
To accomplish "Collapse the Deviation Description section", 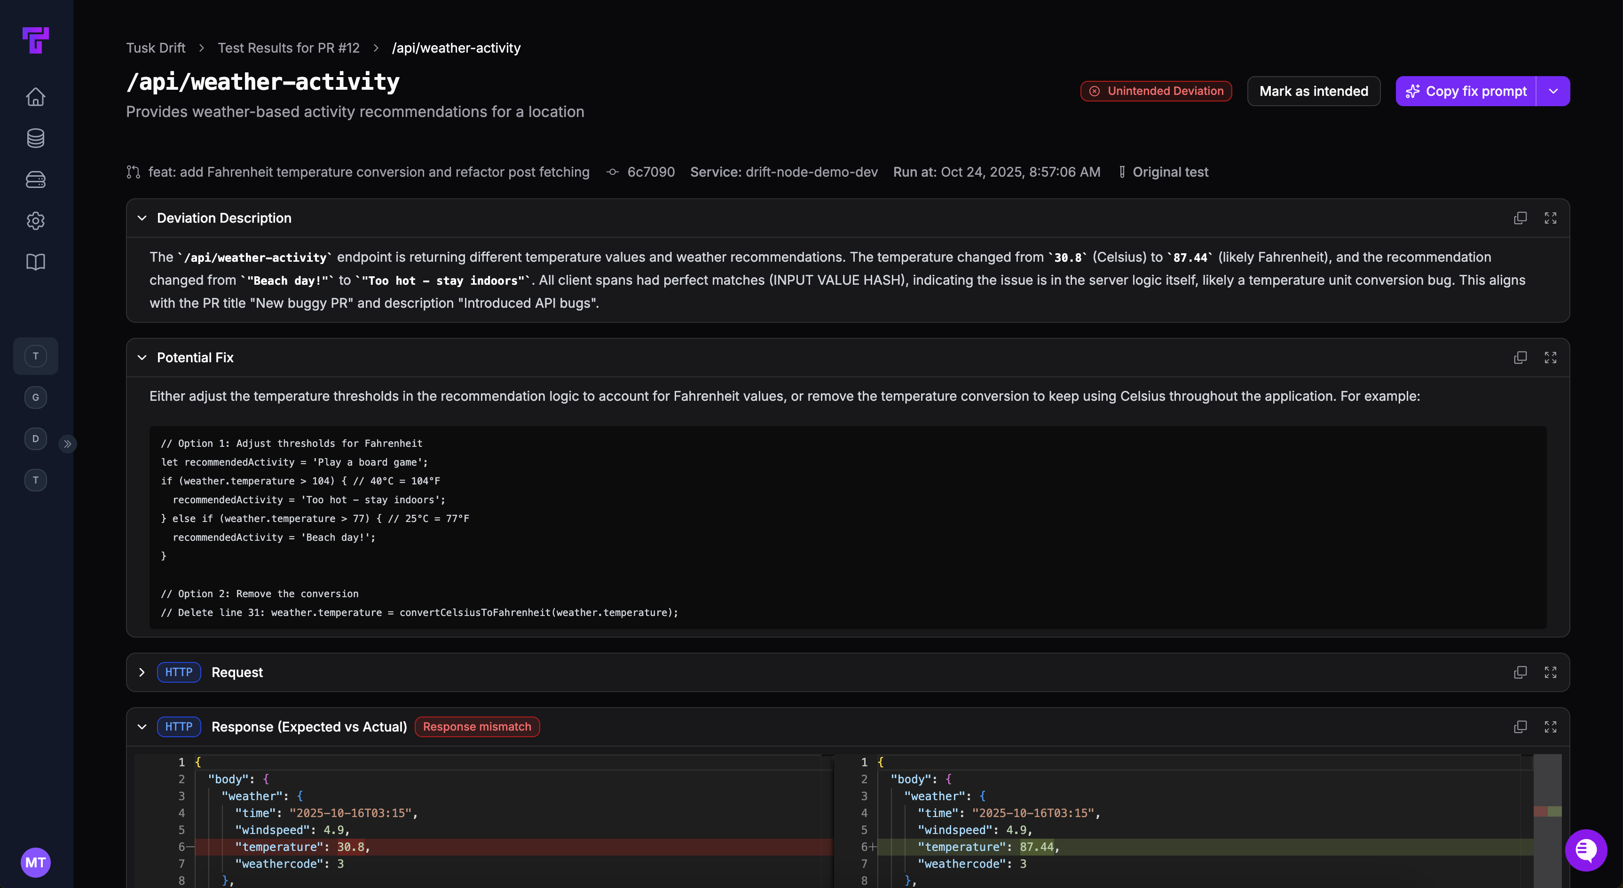I will tap(142, 218).
